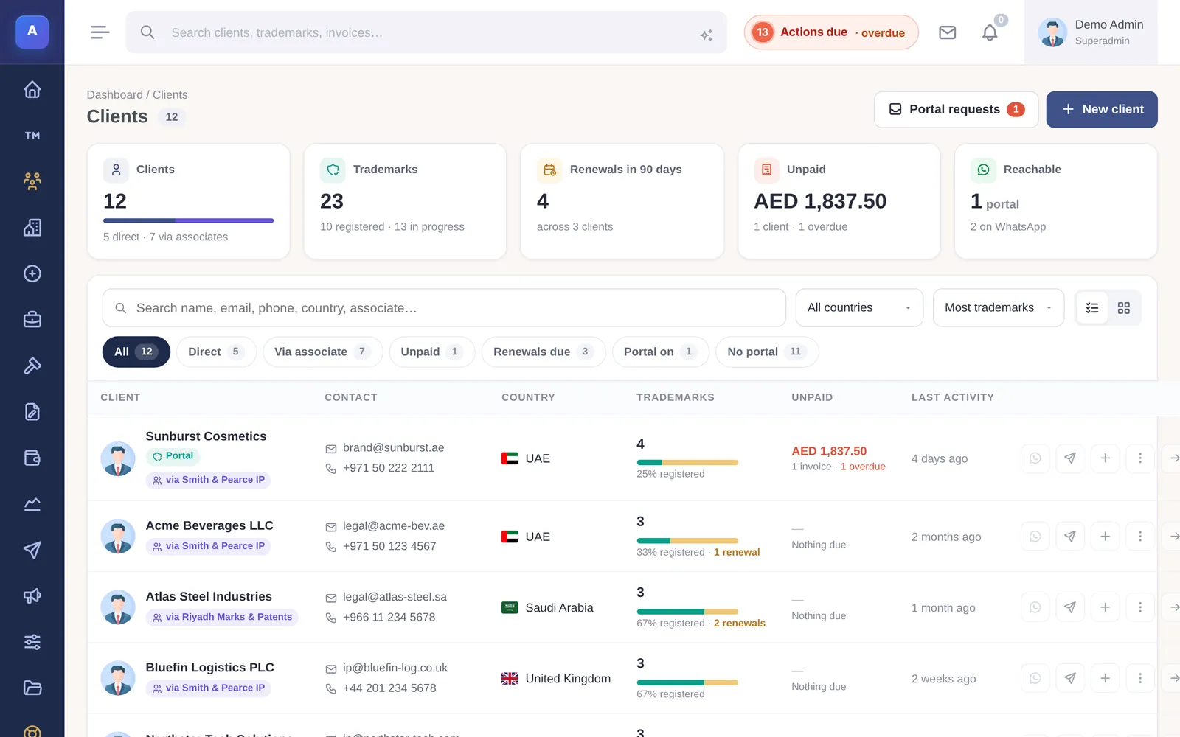Open the folder sidebar icon
The image size is (1180, 737).
click(x=32, y=688)
